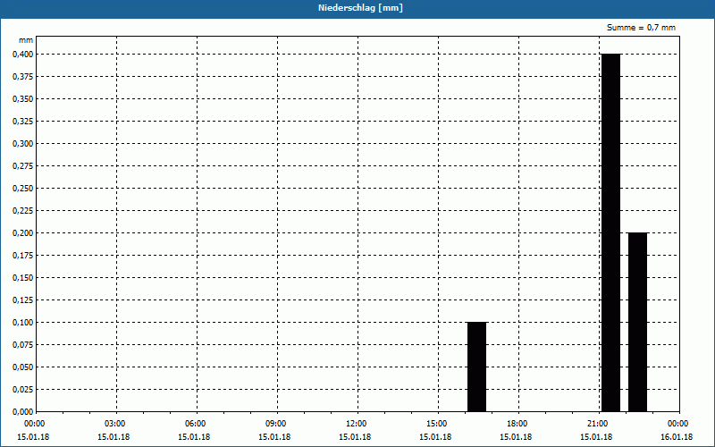Click the 09:00 time axis label
This screenshot has height=447, width=715.
point(276,424)
